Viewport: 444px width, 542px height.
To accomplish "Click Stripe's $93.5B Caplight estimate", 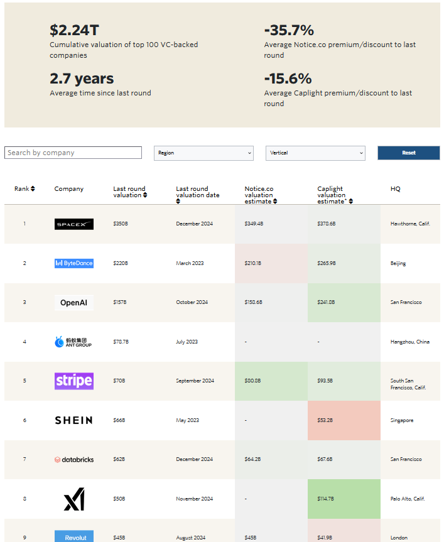I will 325,381.
